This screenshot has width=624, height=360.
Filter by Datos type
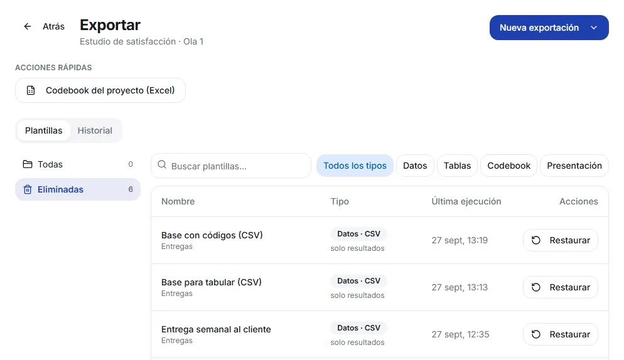point(415,166)
